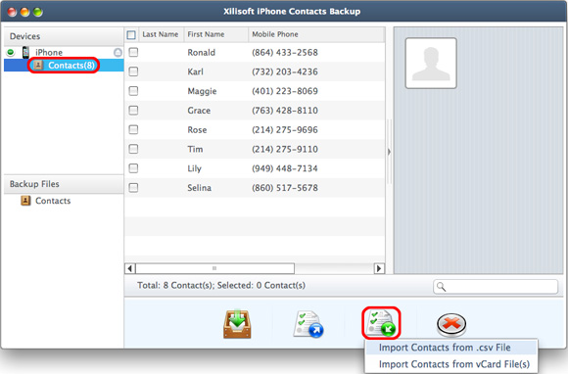The width and height of the screenshot is (568, 374).
Task: Click the green zoom window button
Action: pos(37,12)
